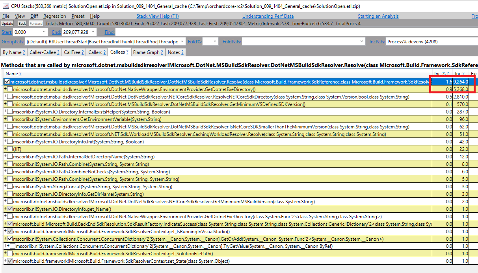Open the File menu
478x273 pixels.
[6, 16]
